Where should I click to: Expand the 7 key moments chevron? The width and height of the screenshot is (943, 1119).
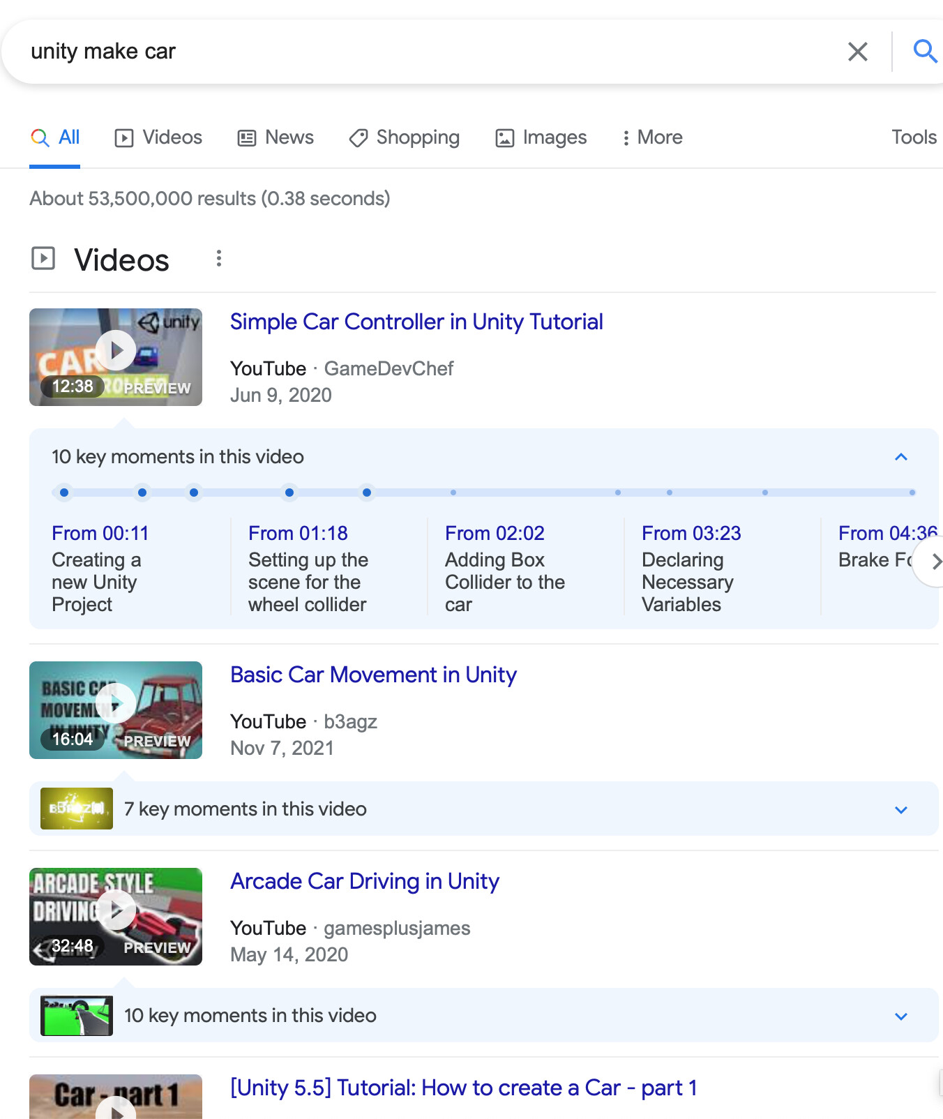(901, 809)
